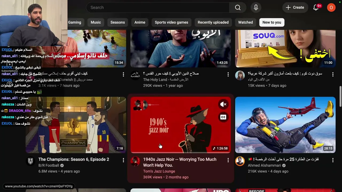Open the account avatar menu
This screenshot has height=192, width=342.
(331, 7)
